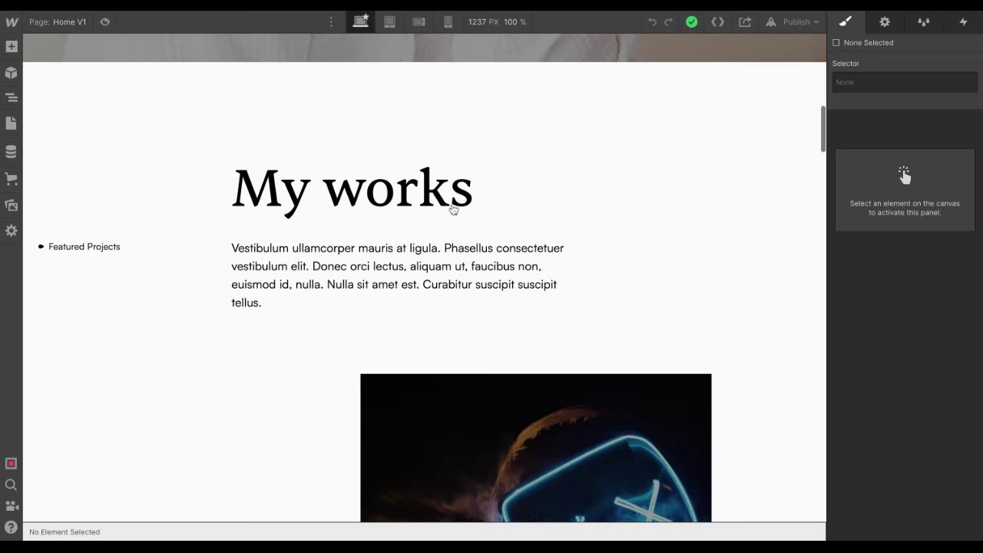Viewport: 983px width, 553px height.
Task: Toggle preview mode eye icon
Action: [105, 22]
